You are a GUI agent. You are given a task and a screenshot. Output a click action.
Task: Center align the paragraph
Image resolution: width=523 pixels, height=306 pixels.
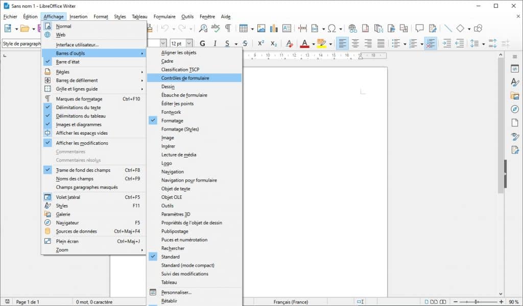coord(355,43)
